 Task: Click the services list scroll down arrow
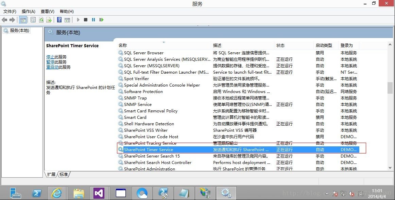coord(390,168)
